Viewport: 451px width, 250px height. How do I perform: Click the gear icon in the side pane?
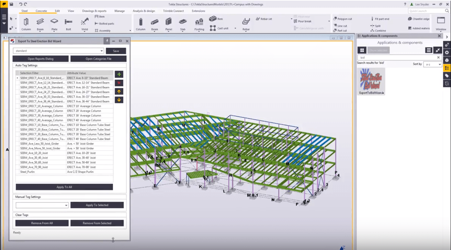pos(447,52)
